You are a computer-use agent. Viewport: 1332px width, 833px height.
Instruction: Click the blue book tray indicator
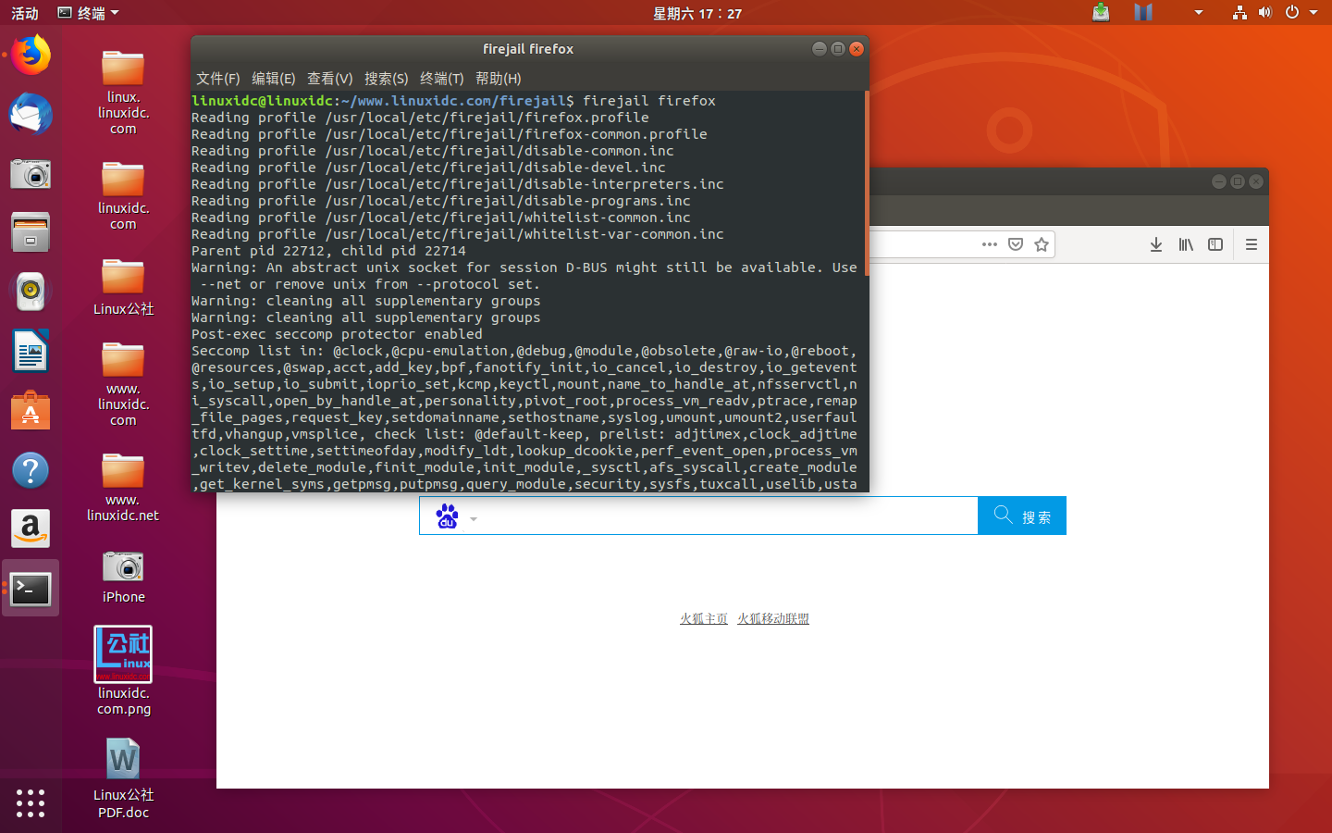(x=1143, y=12)
